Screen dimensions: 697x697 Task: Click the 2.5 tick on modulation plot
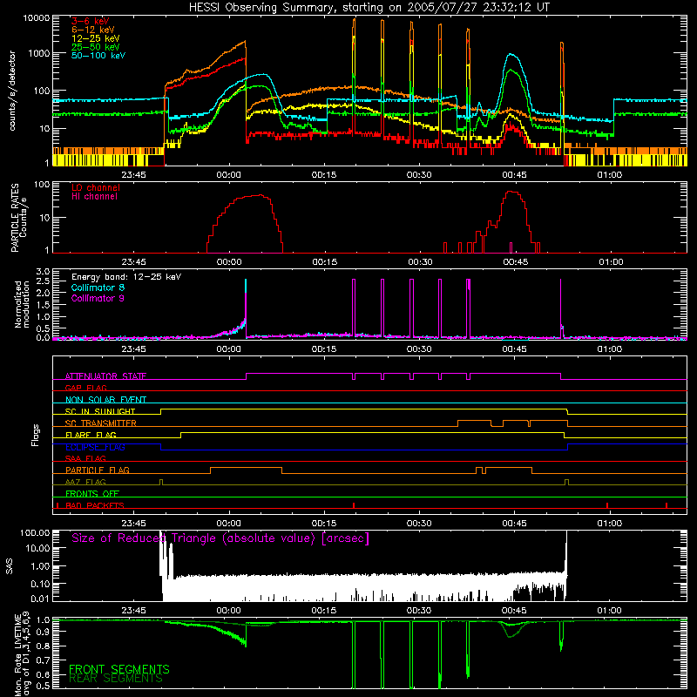[x=43, y=281]
